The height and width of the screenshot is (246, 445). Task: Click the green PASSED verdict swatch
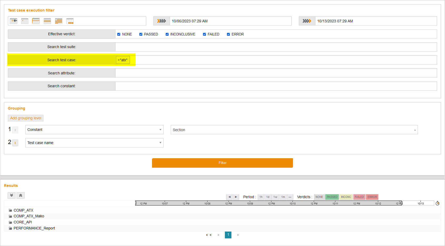(x=332, y=197)
